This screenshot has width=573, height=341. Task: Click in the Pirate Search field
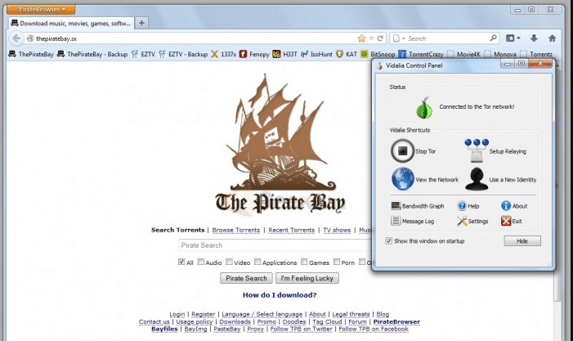(275, 245)
